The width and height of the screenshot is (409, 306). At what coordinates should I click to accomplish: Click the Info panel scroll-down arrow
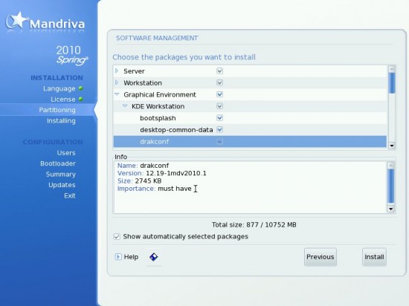tap(390, 209)
